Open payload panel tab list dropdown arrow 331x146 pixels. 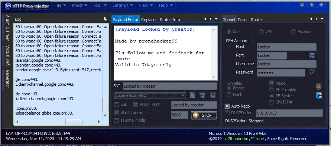(x=216, y=19)
